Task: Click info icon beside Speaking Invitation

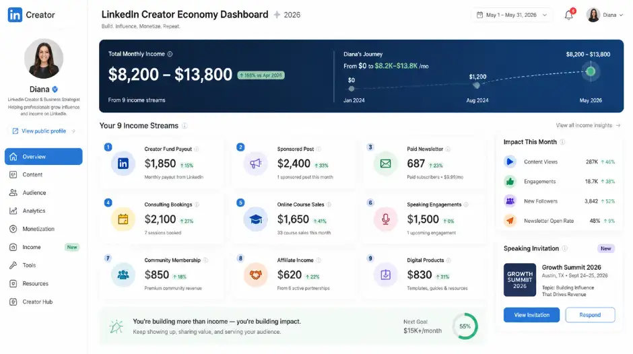Action: [565, 248]
